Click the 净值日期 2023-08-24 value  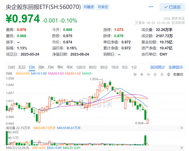click(x=80, y=54)
